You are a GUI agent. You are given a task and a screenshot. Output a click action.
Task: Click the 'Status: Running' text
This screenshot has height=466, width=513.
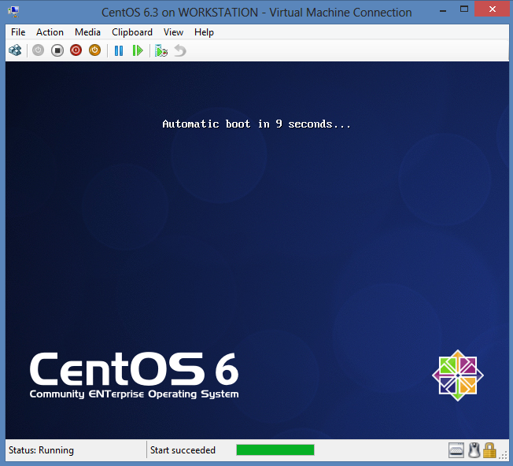pyautogui.click(x=41, y=450)
